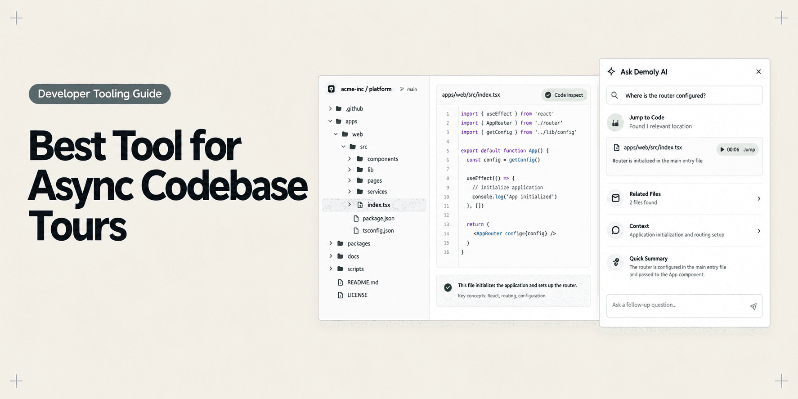The width and height of the screenshot is (798, 399).
Task: Click the Context speech bubble icon
Action: 615,230
